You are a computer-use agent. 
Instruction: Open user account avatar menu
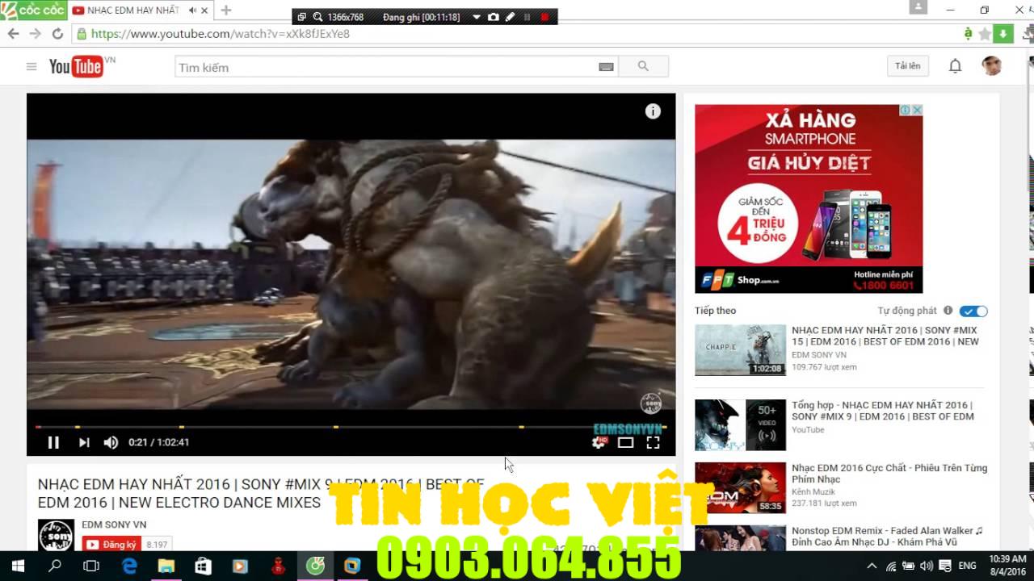991,66
